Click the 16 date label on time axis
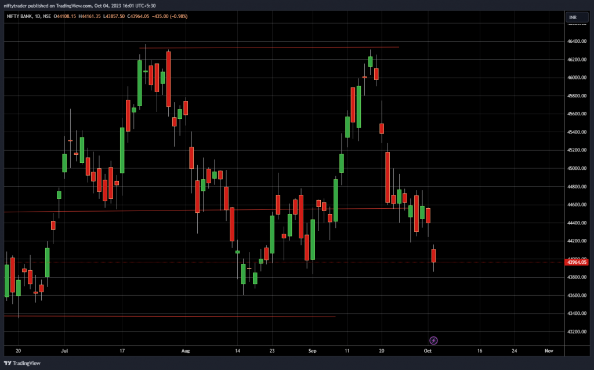This screenshot has height=370, width=594. [480, 351]
